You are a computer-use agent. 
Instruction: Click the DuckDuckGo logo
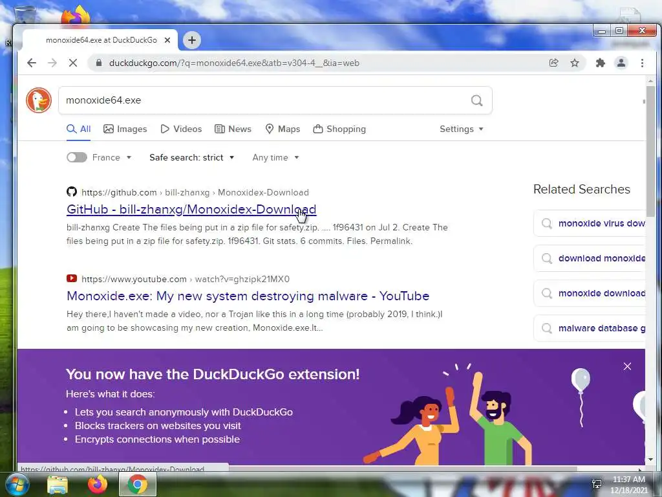(38, 100)
